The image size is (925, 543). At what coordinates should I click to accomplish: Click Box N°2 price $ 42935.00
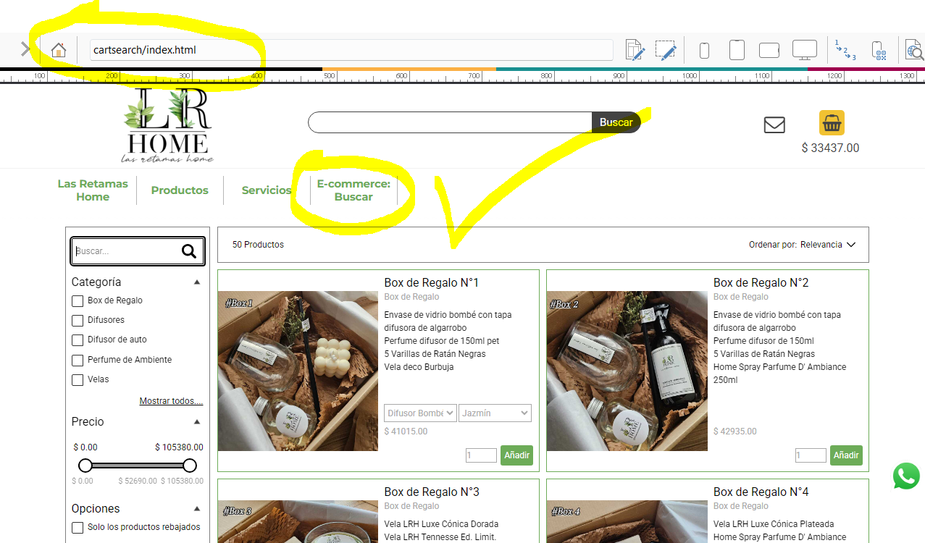[735, 432]
